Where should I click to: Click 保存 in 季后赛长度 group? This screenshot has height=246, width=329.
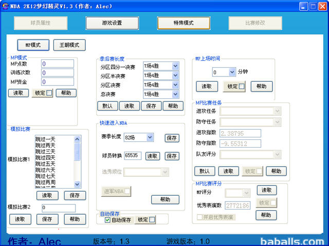click(151, 106)
